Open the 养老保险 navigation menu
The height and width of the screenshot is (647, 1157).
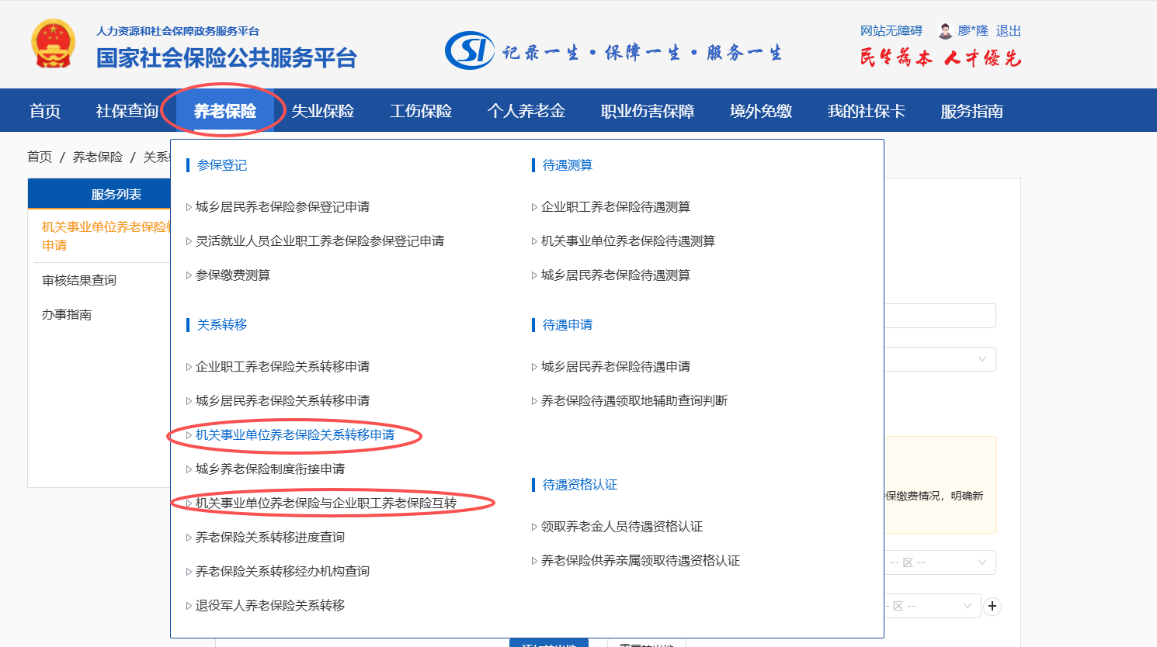pos(224,111)
